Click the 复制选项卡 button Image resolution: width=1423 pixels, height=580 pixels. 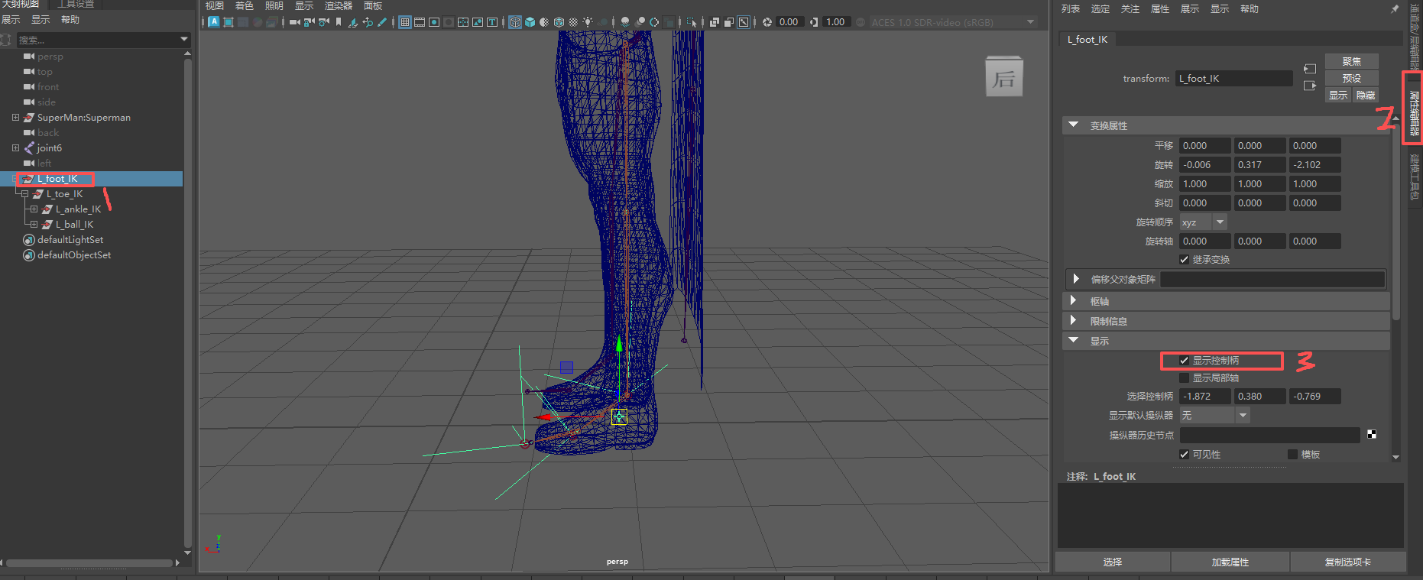(1348, 562)
